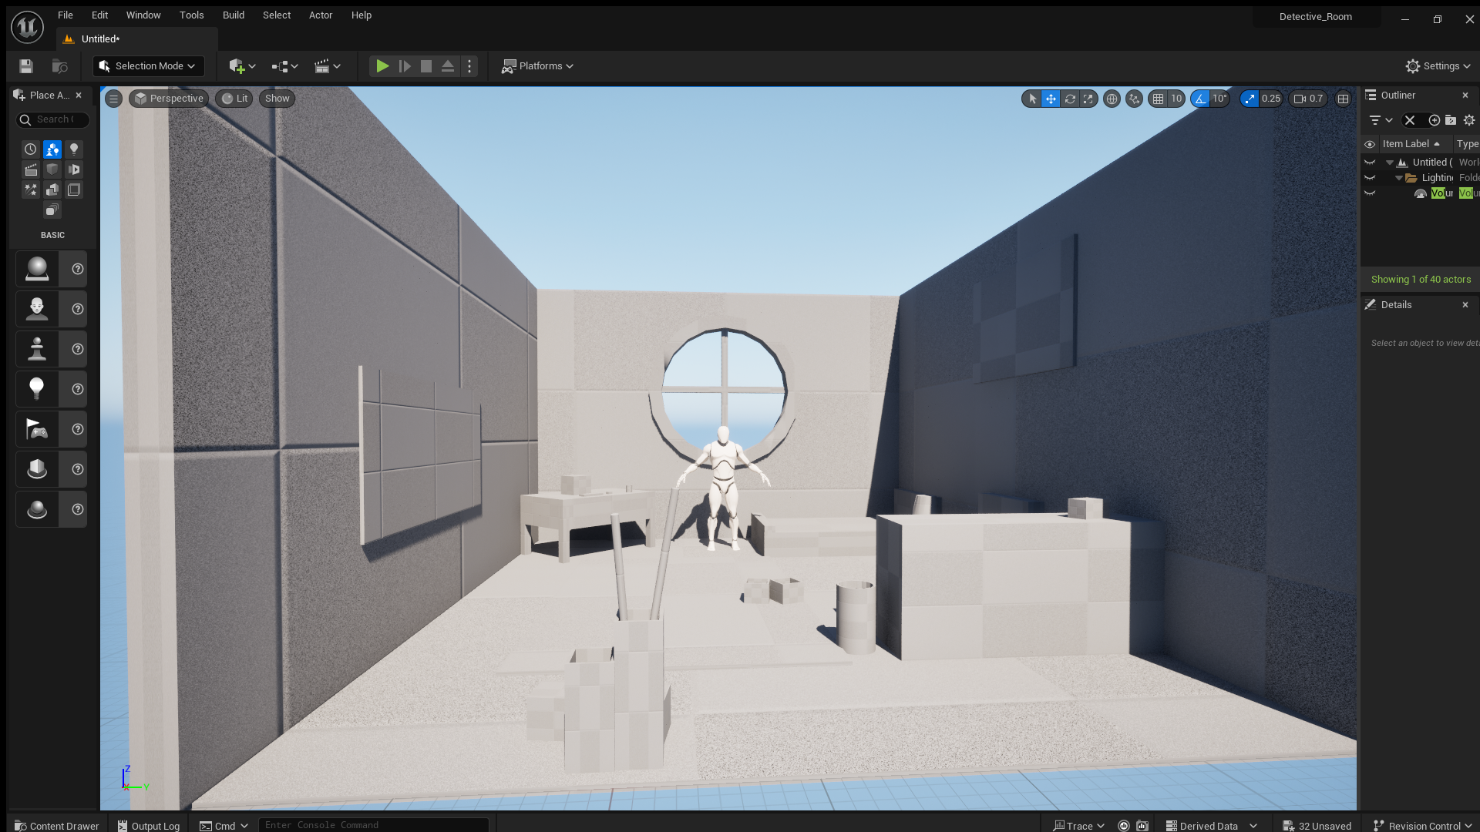Click the Place Actors search field
The image size is (1480, 832).
click(x=53, y=119)
